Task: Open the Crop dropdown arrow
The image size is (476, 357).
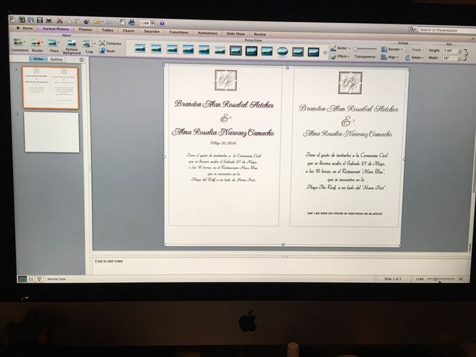Action: coord(94,44)
